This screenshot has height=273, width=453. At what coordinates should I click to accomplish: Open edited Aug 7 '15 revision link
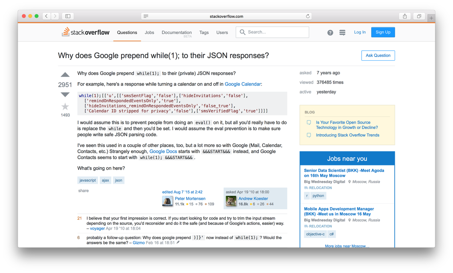[x=182, y=192]
